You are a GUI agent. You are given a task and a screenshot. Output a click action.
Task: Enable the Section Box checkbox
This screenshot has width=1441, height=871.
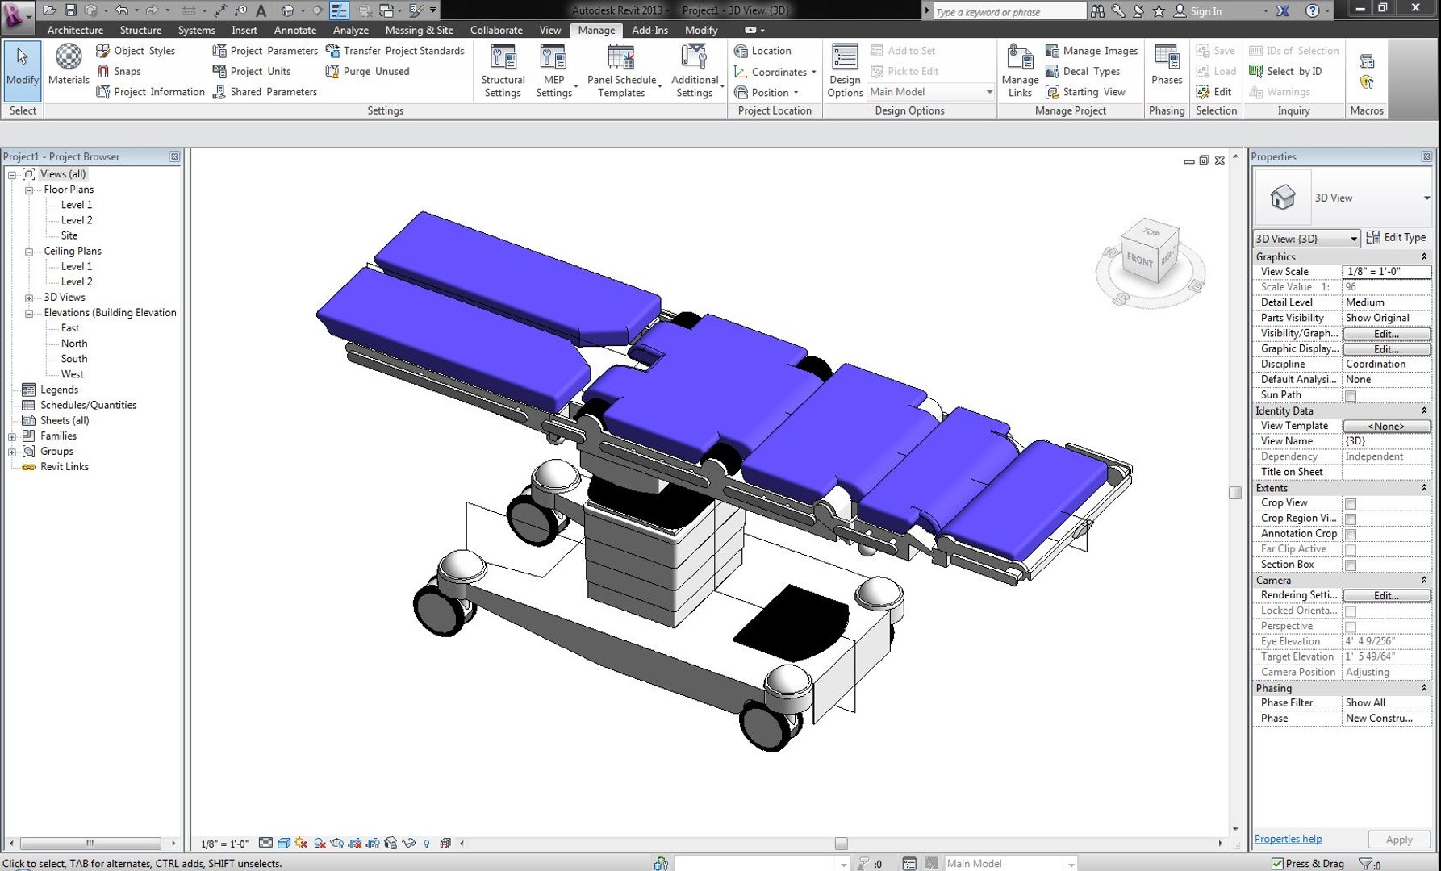click(1351, 565)
